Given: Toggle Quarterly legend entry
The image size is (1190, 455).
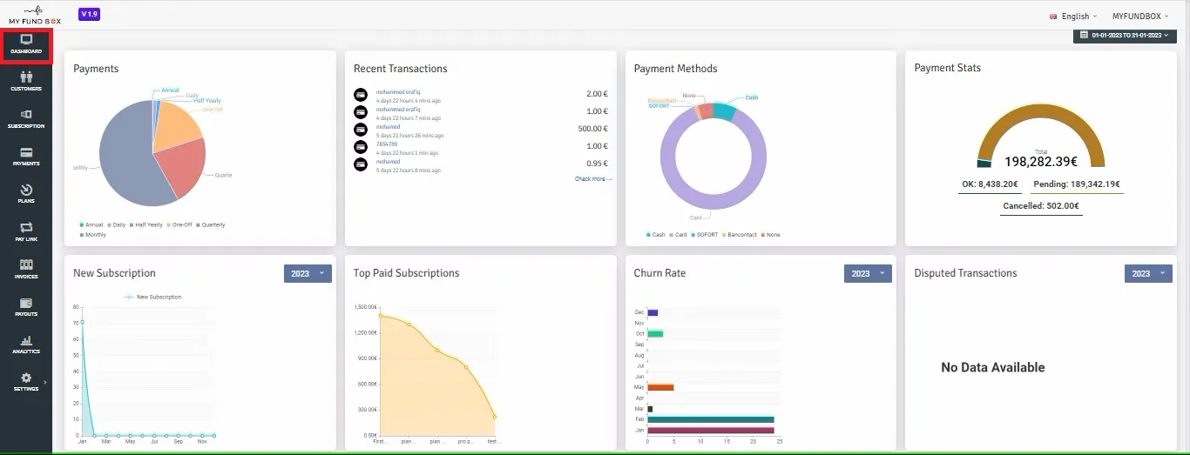Looking at the screenshot, I should 211,224.
